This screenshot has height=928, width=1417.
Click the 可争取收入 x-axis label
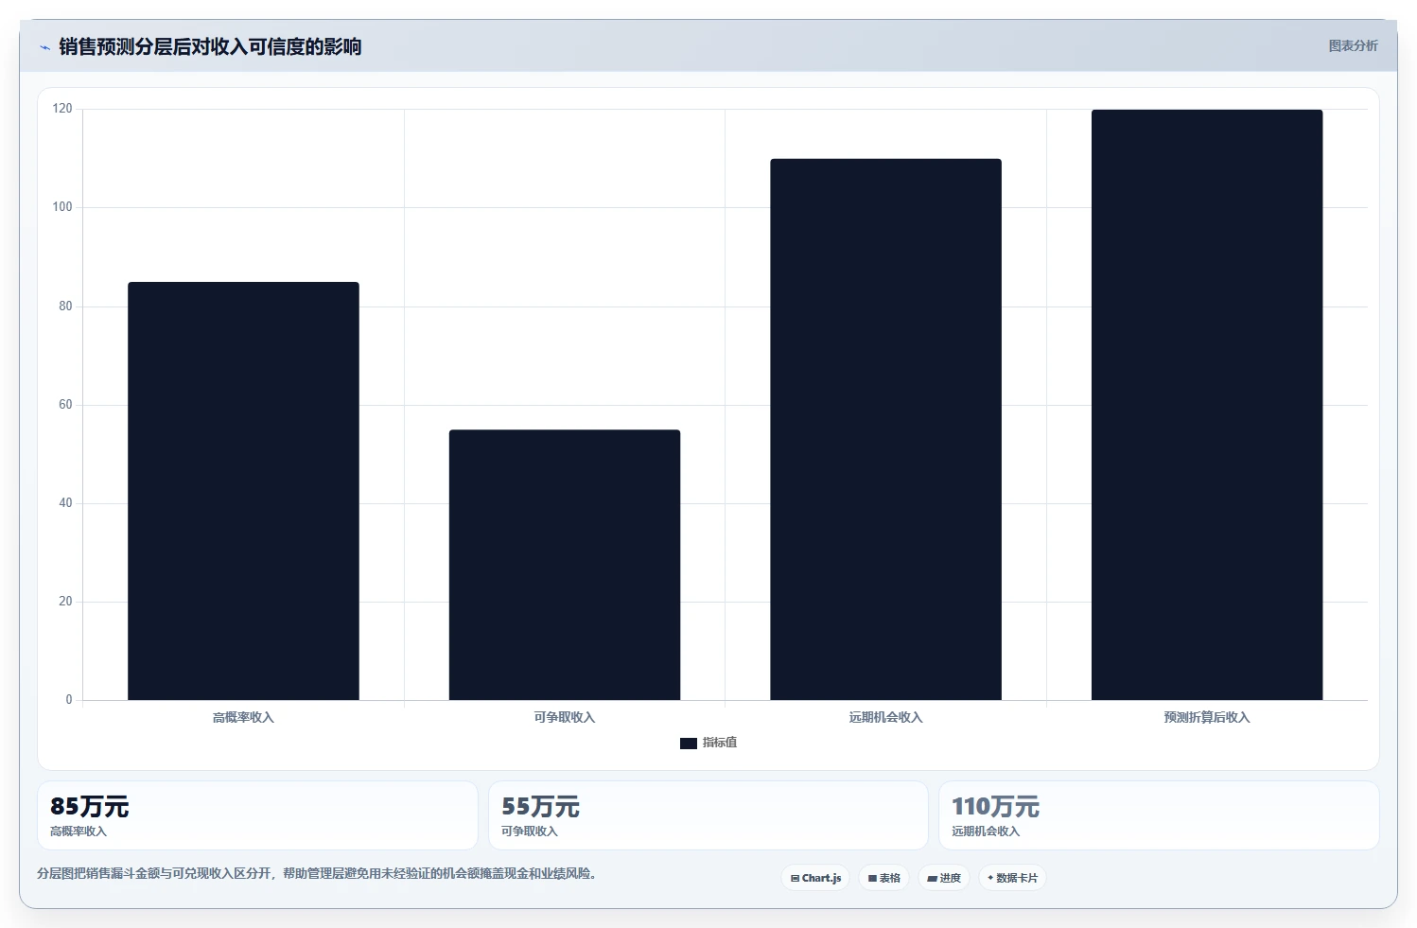coord(565,717)
